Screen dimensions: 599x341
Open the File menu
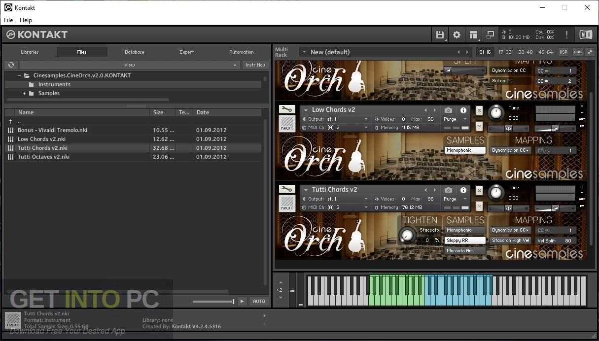coord(8,20)
